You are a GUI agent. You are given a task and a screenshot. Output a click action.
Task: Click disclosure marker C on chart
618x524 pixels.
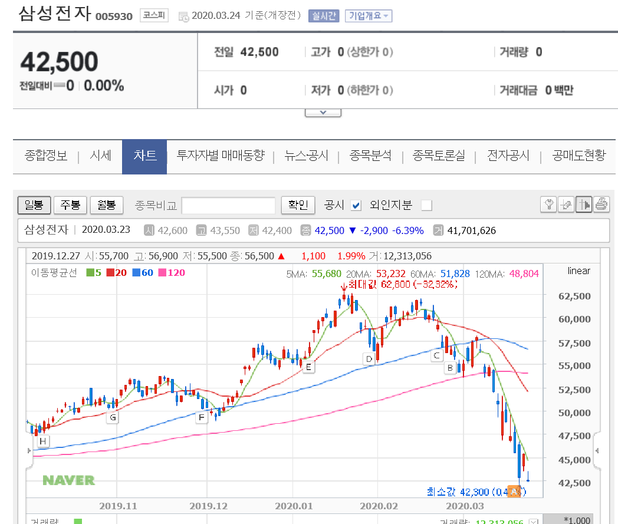pyautogui.click(x=436, y=355)
